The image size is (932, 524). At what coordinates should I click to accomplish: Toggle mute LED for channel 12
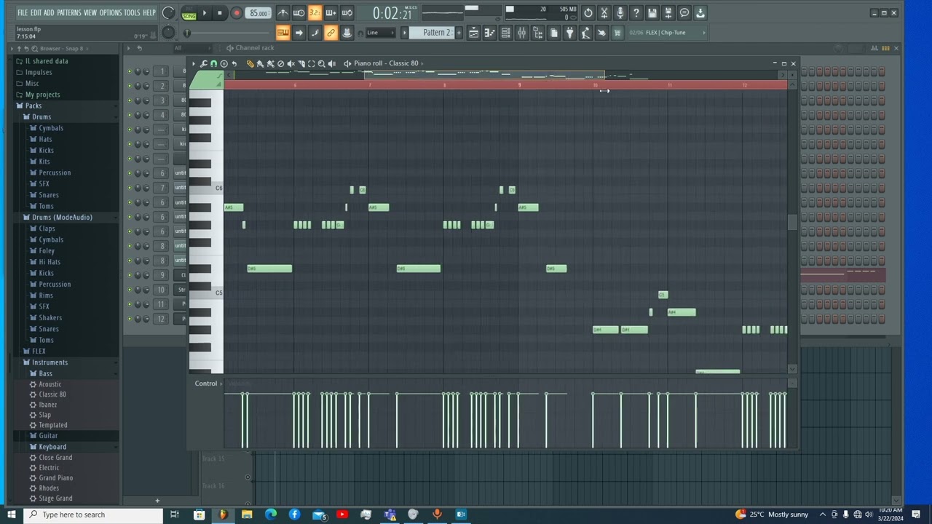coord(130,319)
